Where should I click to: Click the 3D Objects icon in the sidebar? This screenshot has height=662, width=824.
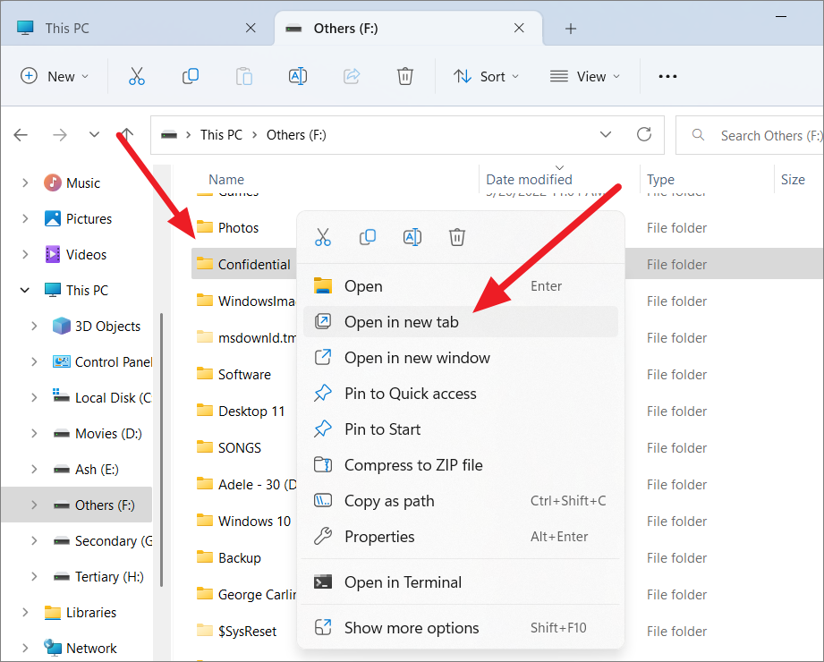tap(62, 326)
